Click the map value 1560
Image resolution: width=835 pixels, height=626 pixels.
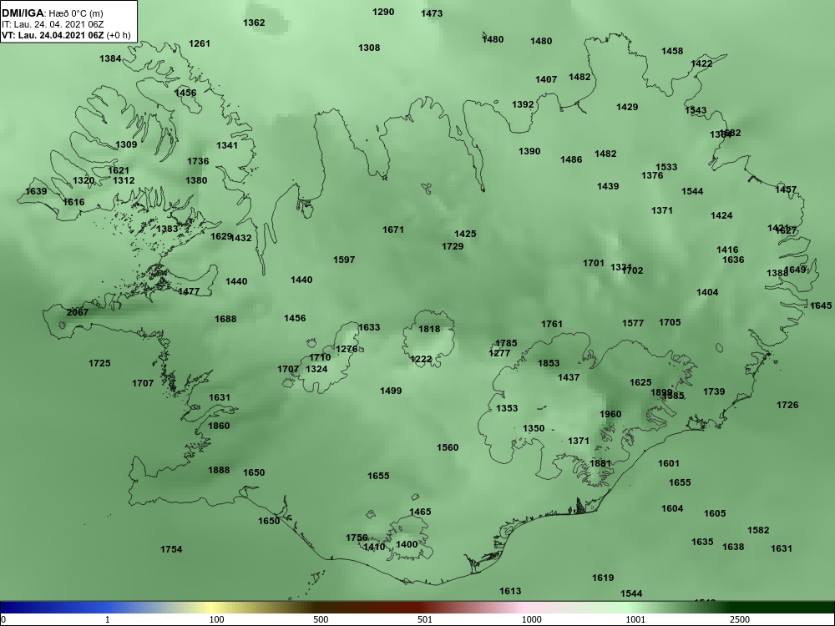click(x=448, y=447)
